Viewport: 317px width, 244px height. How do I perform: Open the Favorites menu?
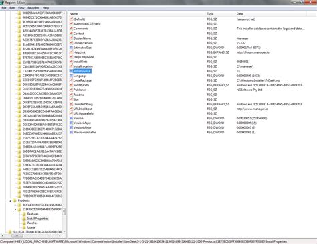pyautogui.click(x=33, y=8)
